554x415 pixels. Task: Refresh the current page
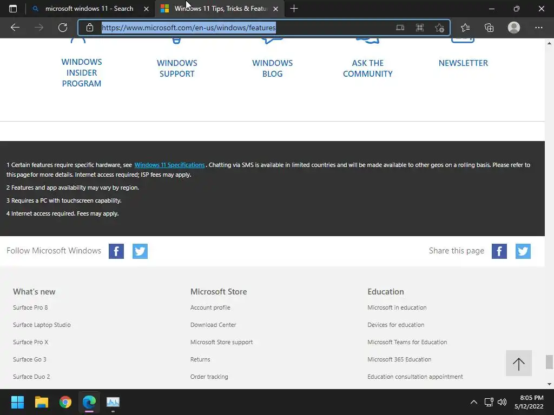[x=63, y=28]
